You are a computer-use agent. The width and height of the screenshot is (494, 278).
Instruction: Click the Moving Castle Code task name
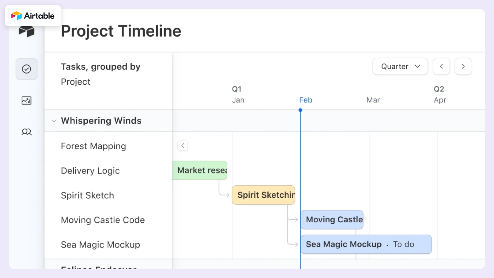point(103,220)
